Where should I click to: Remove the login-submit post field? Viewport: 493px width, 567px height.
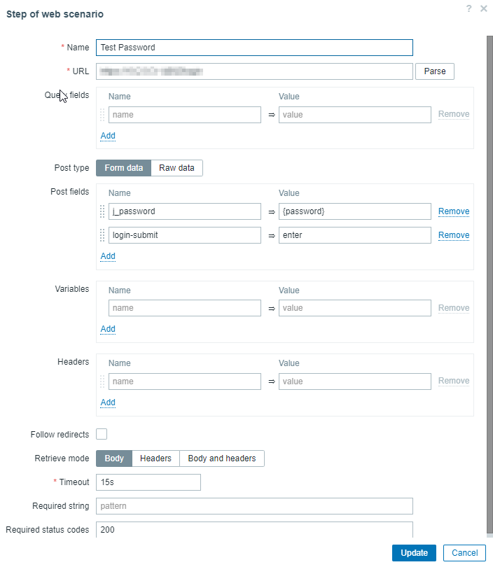tap(454, 235)
